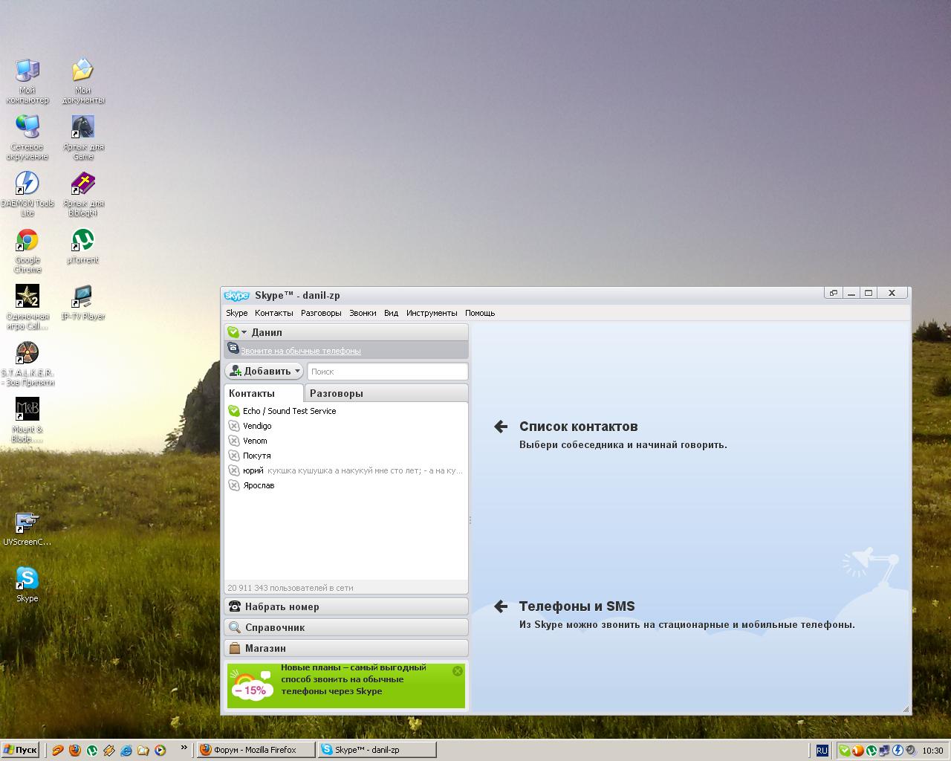Viewport: 951px width, 761px height.
Task: Open the Звоните на обычные телефоны link
Action: click(x=300, y=351)
